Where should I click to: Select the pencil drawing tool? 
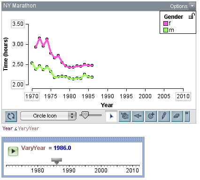click(164, 116)
